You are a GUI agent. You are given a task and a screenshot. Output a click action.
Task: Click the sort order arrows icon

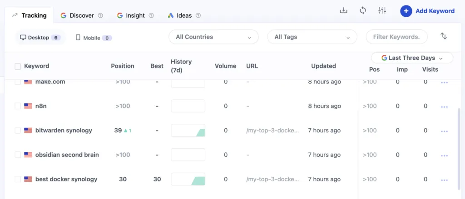click(444, 36)
